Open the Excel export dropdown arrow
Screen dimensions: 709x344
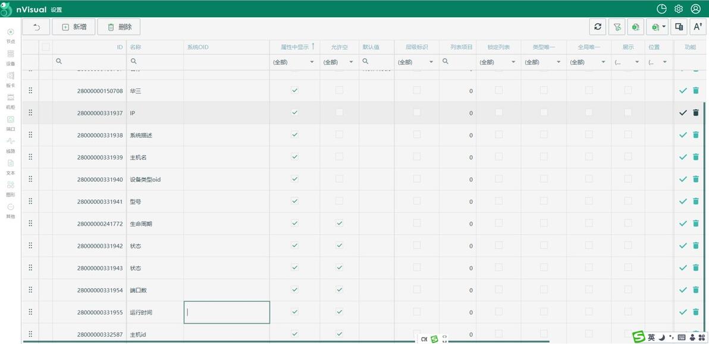[663, 27]
